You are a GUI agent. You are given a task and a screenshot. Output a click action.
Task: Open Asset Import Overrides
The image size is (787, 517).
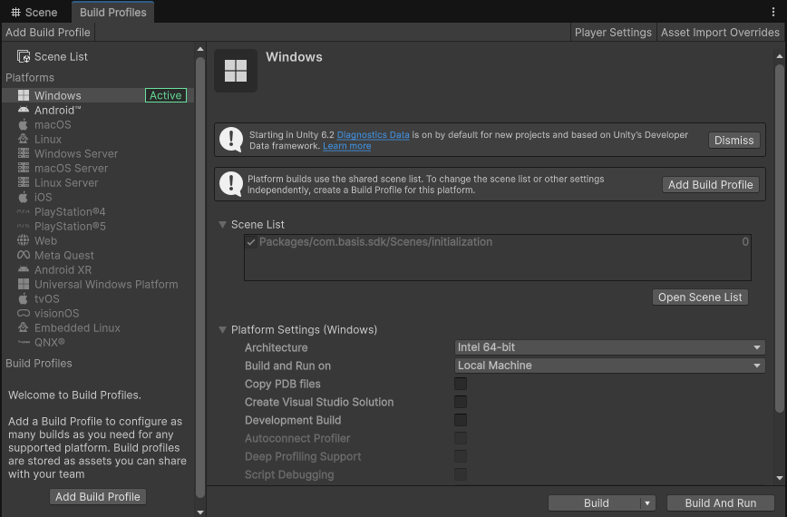coord(720,32)
